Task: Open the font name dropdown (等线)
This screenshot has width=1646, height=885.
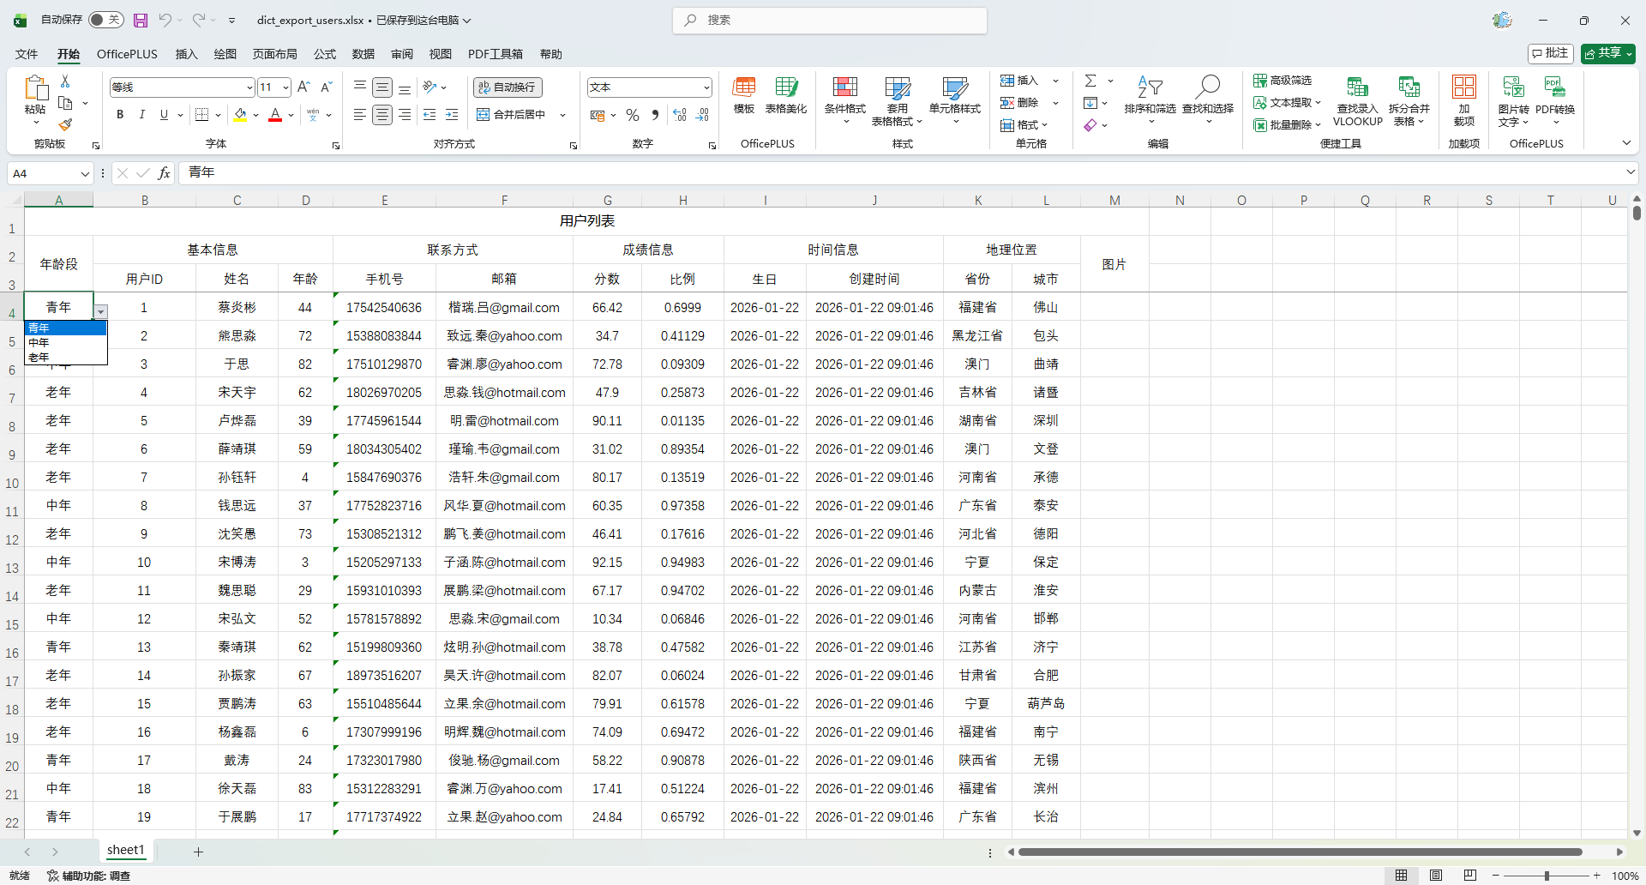Action: coord(249,87)
